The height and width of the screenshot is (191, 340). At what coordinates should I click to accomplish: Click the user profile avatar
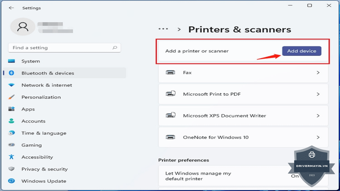click(23, 27)
